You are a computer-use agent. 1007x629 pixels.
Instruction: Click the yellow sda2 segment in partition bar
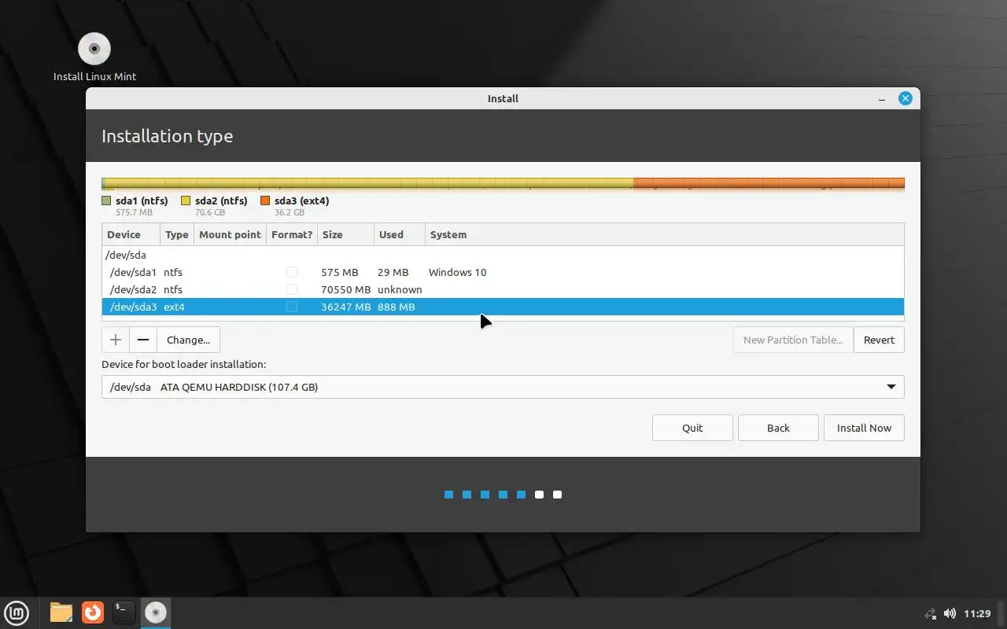coord(370,183)
